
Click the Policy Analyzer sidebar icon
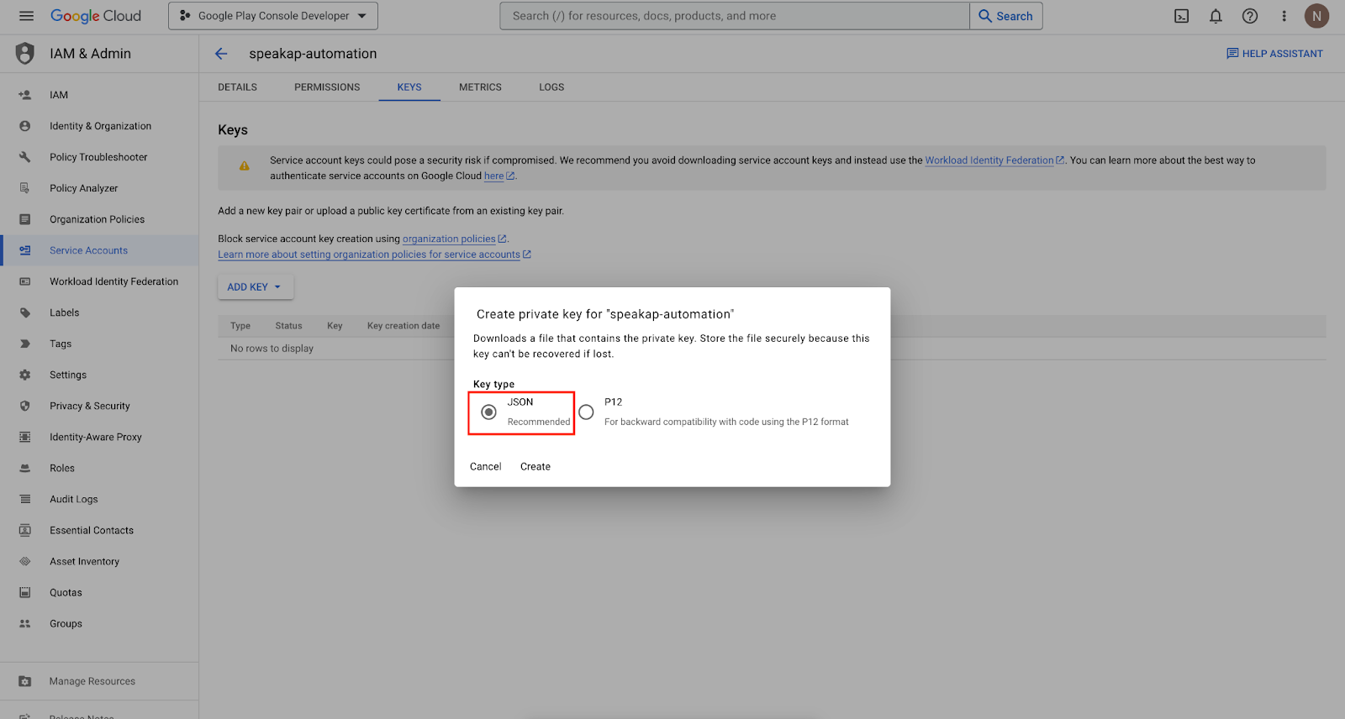pyautogui.click(x=25, y=188)
